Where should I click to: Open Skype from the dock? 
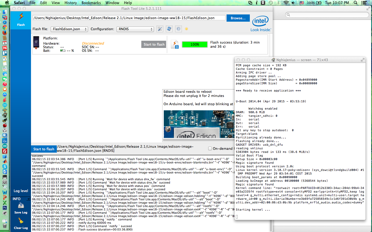(x=5, y=167)
